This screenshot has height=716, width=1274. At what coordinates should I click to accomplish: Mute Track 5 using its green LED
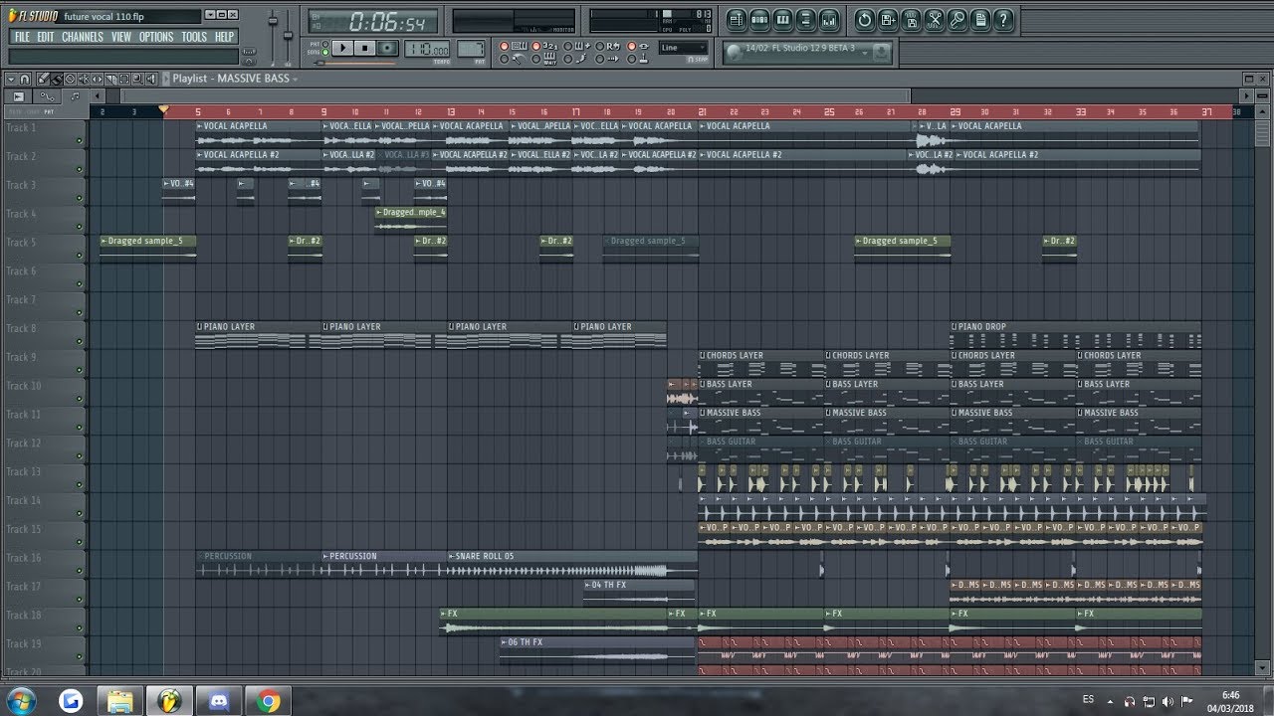[x=80, y=257]
